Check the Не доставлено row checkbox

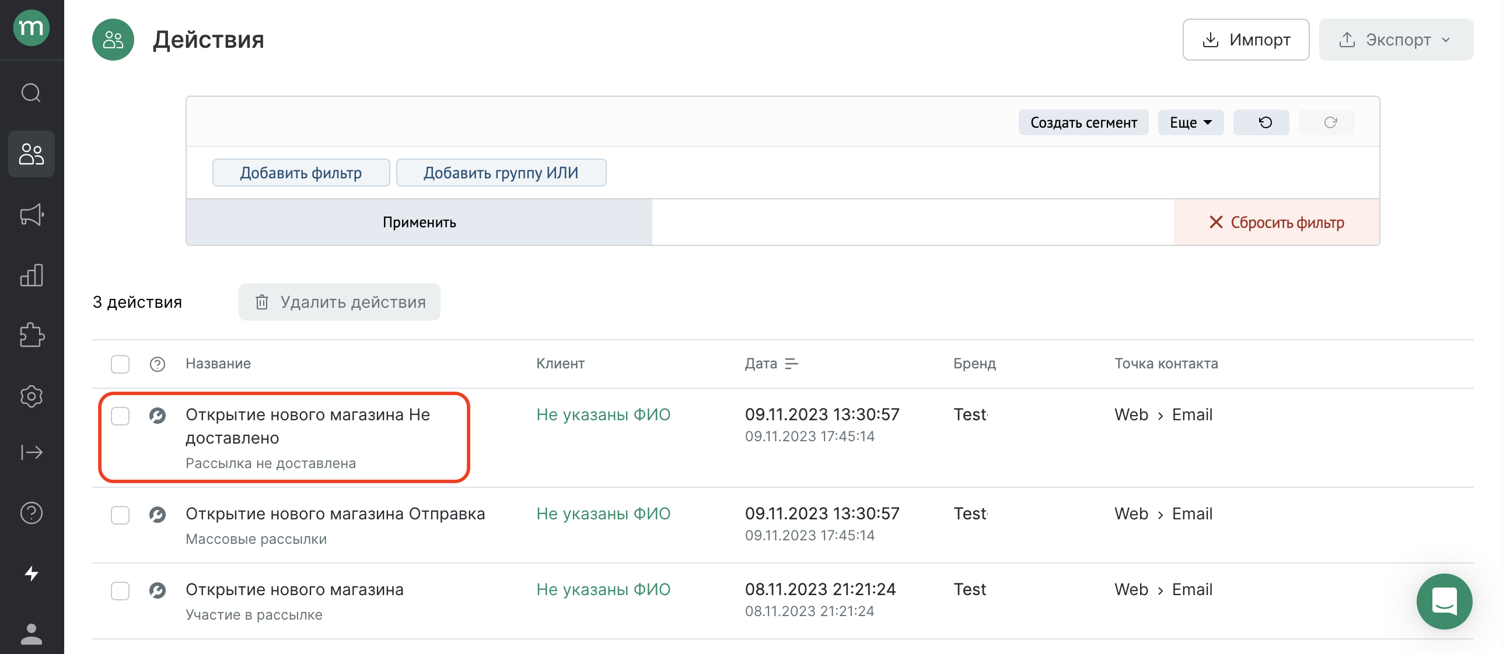click(120, 416)
